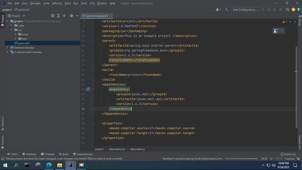Select the pom.xml (project) editor tab

[x=97, y=16]
